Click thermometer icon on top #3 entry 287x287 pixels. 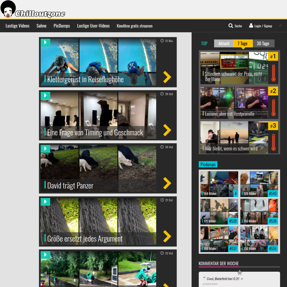tap(274, 143)
